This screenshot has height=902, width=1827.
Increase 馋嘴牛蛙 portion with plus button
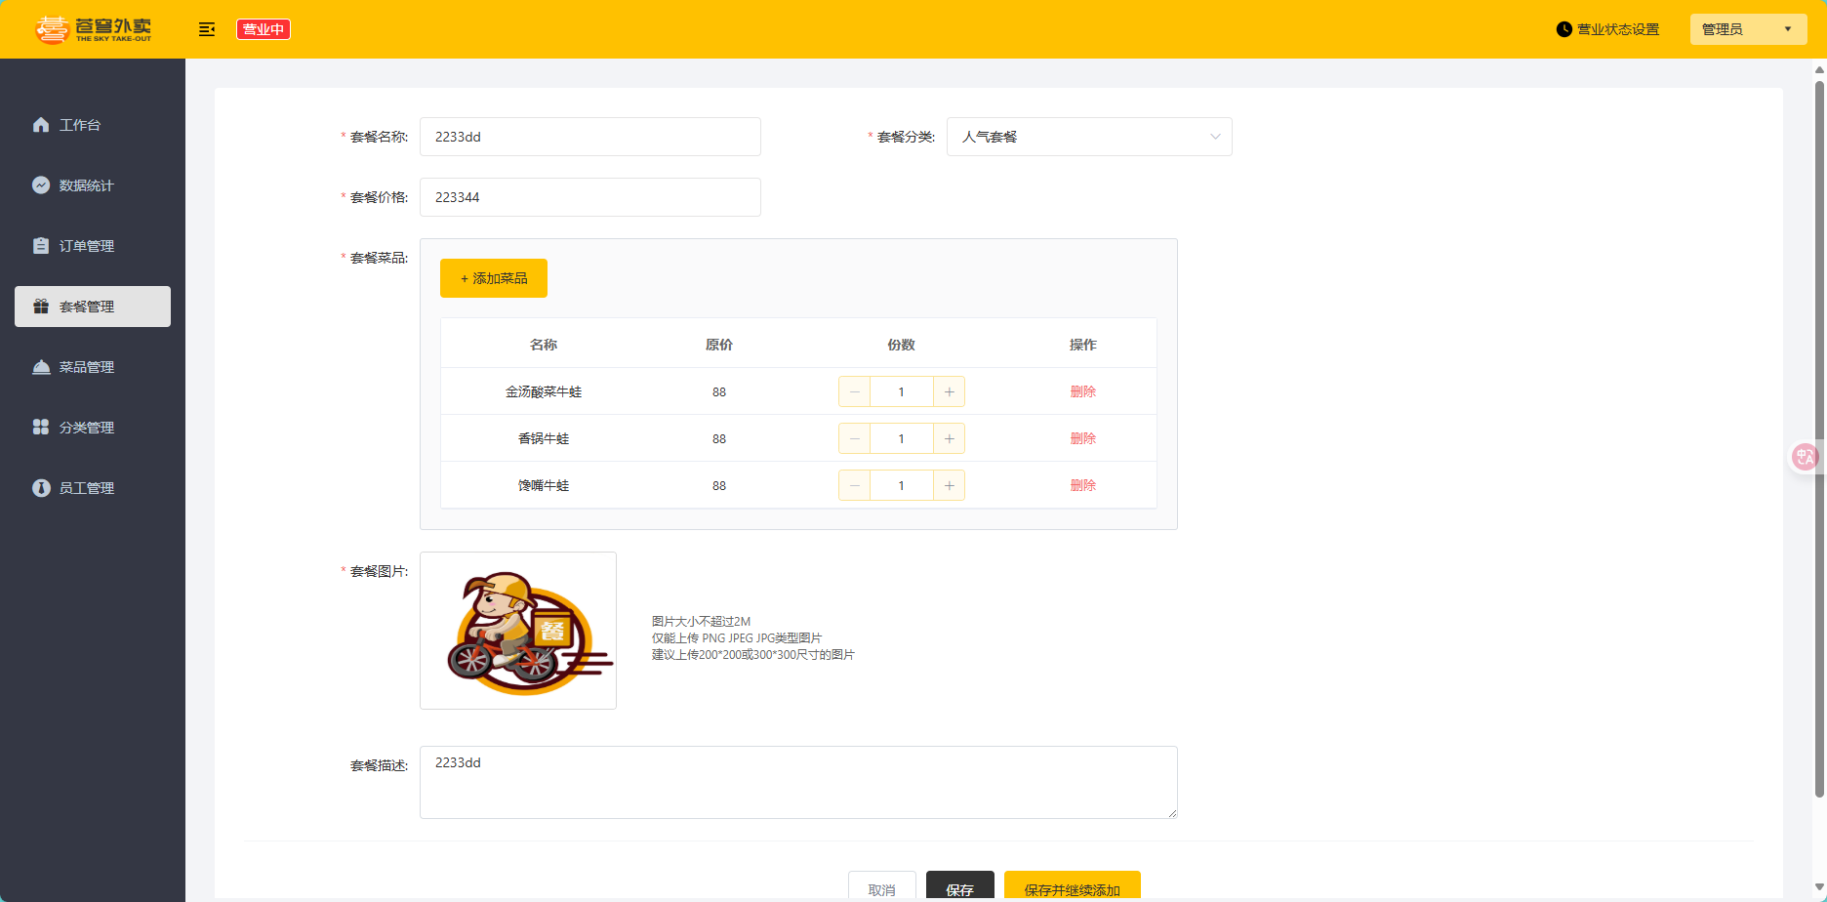pos(949,485)
